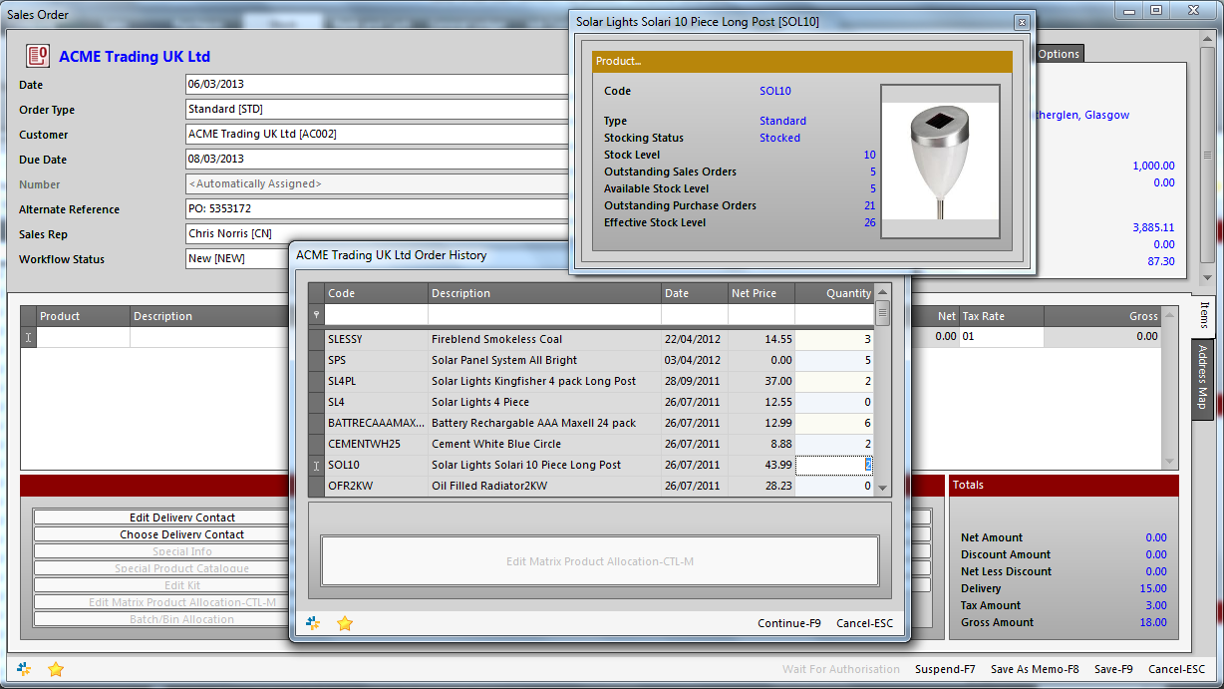This screenshot has height=689, width=1224.
Task: Click the star favorite icon in the Order History dialog
Action: tap(345, 623)
